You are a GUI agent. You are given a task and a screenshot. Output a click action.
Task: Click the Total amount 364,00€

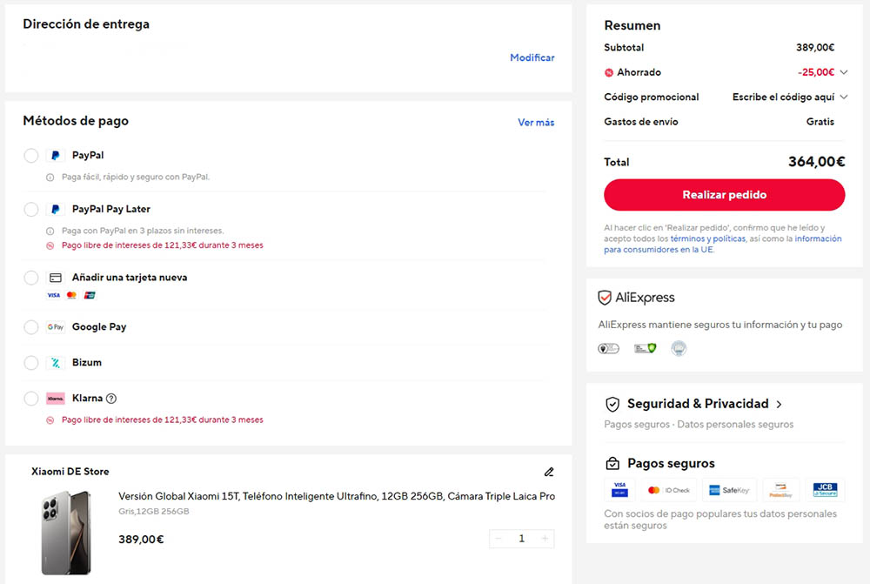(x=816, y=162)
